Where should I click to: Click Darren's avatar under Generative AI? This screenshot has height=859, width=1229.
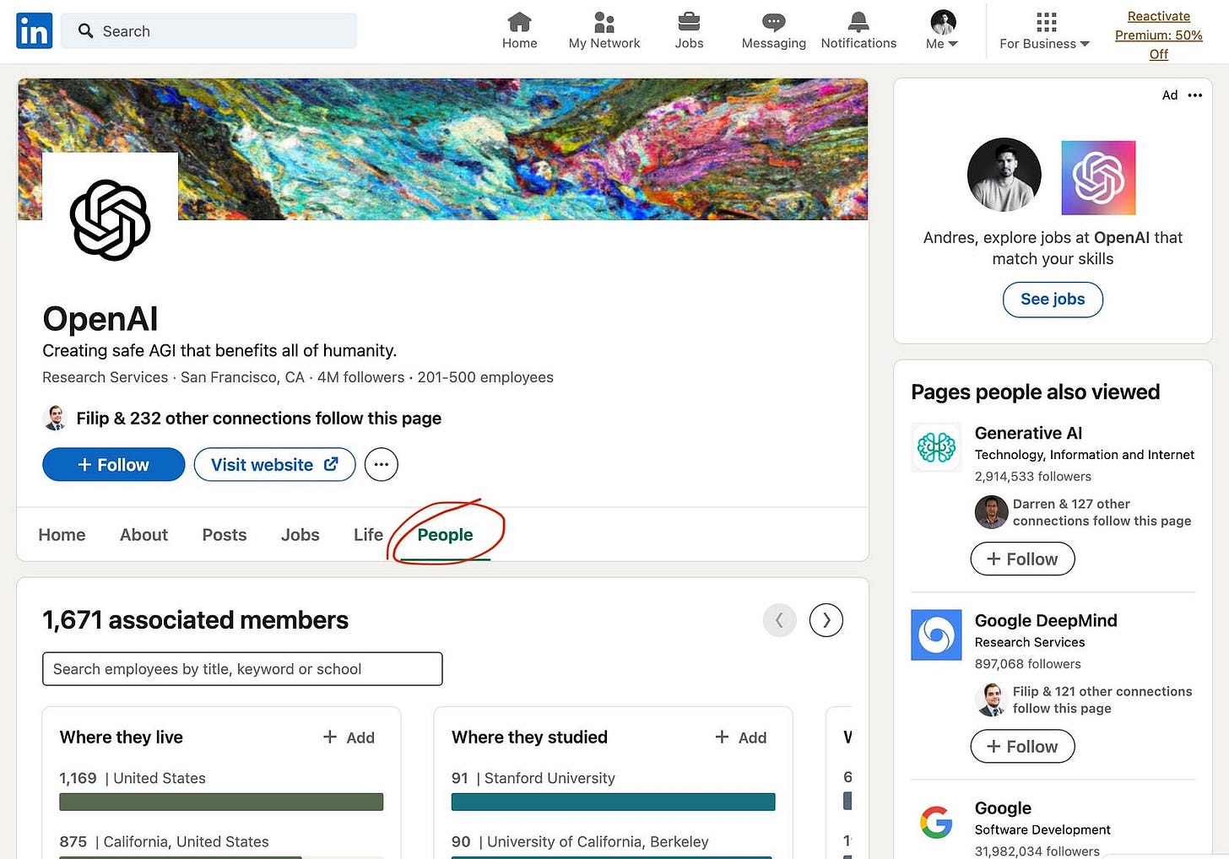click(991, 512)
